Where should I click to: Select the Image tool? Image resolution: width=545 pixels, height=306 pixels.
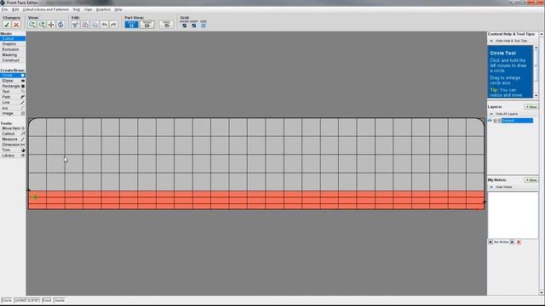click(13, 113)
